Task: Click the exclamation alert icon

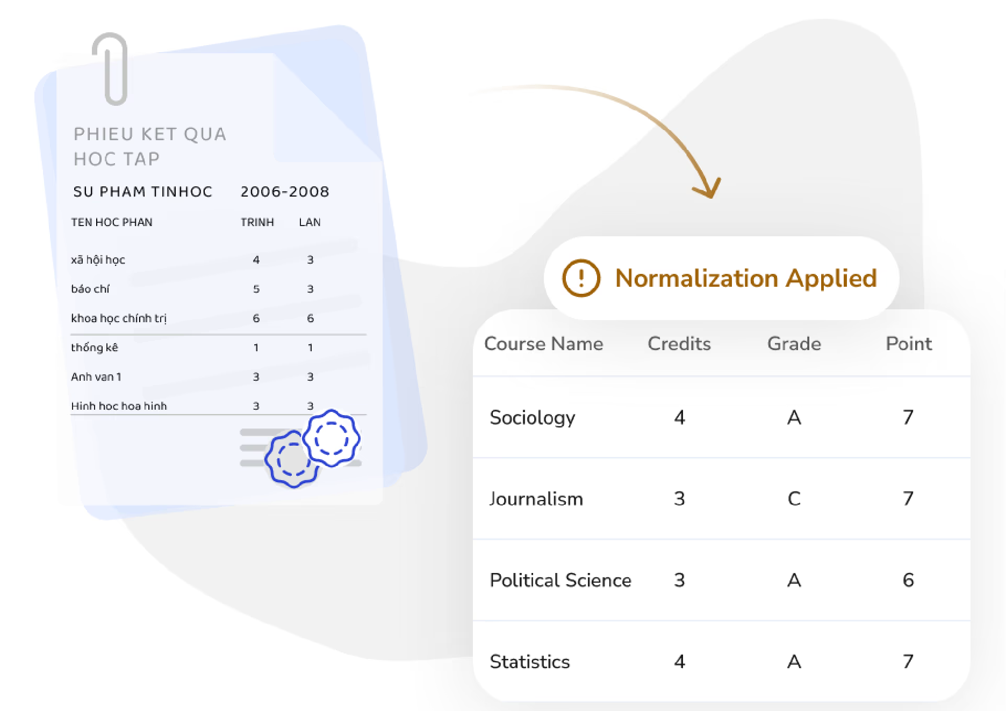Action: (581, 278)
